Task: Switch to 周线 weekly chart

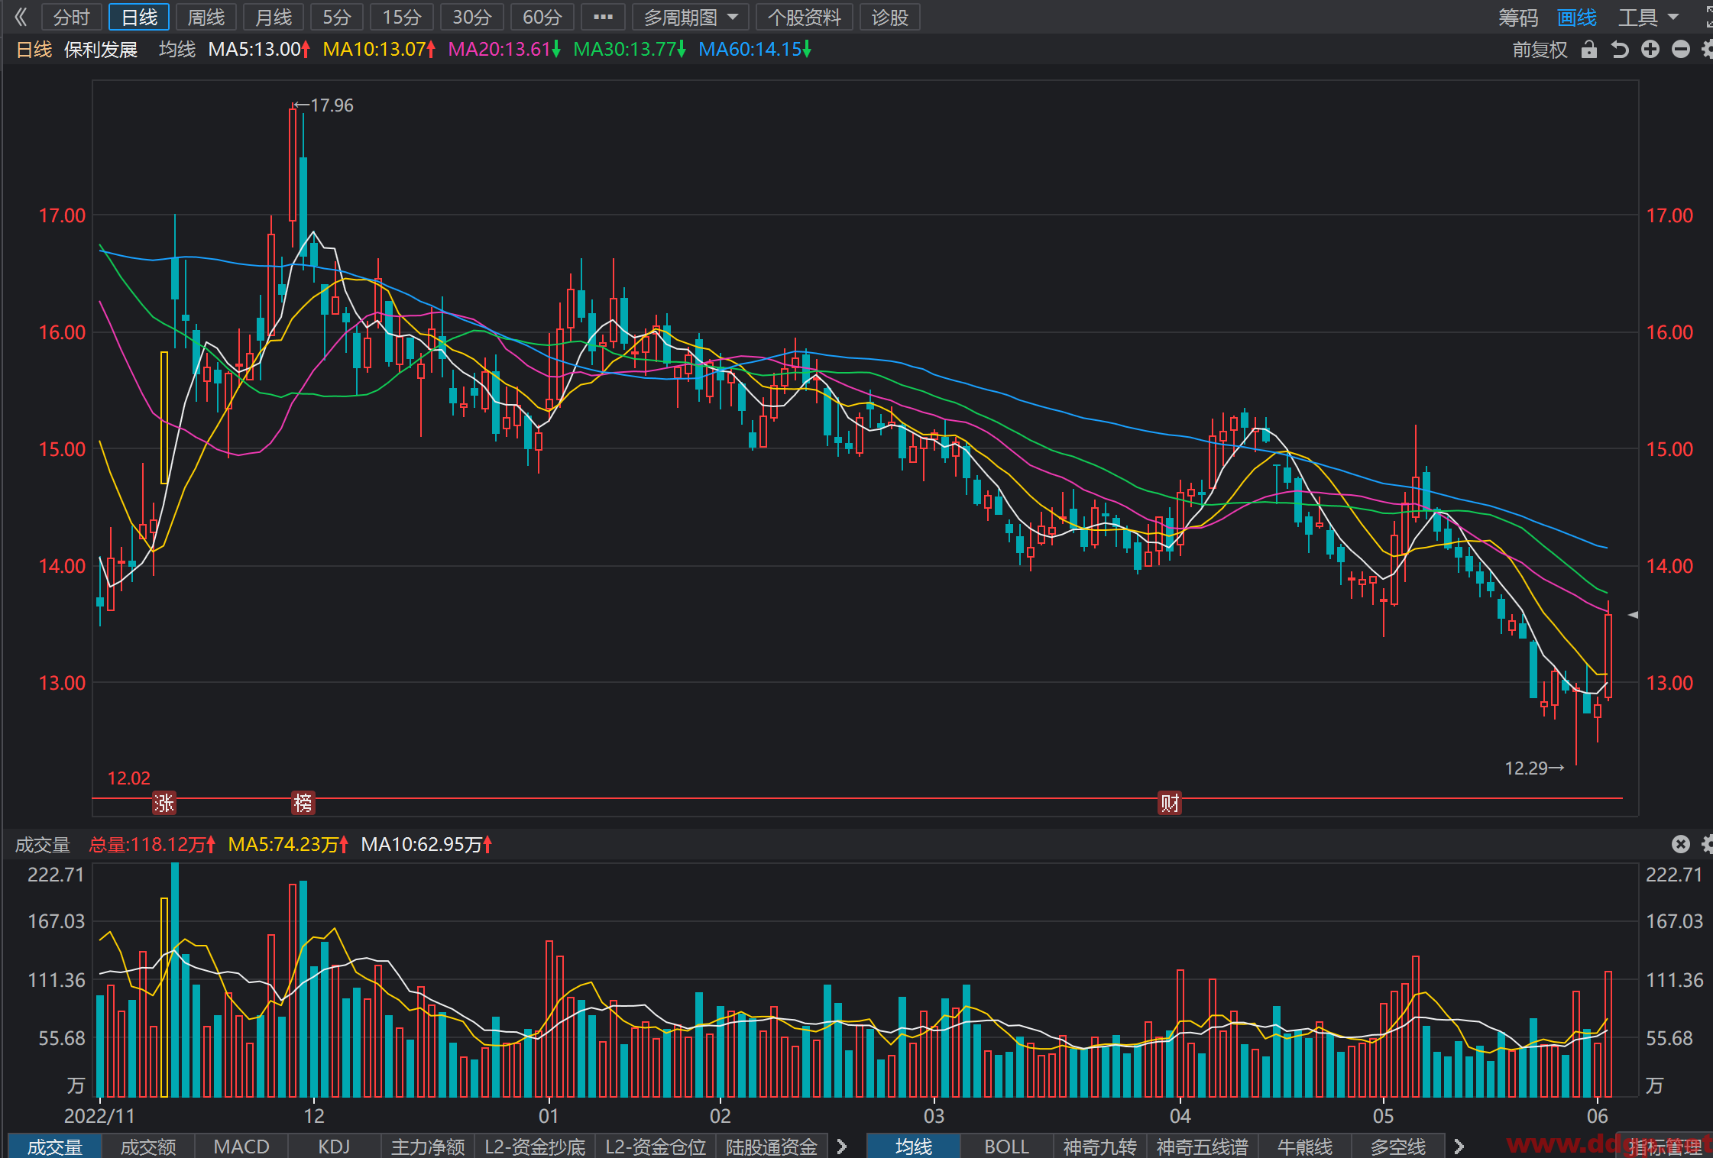Action: 206,17
